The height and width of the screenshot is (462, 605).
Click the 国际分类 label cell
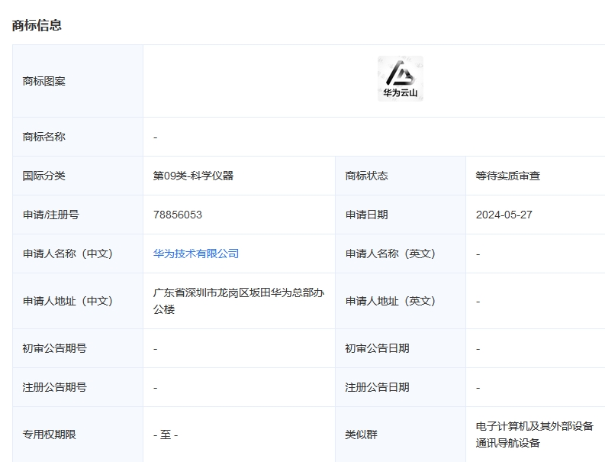[44, 176]
